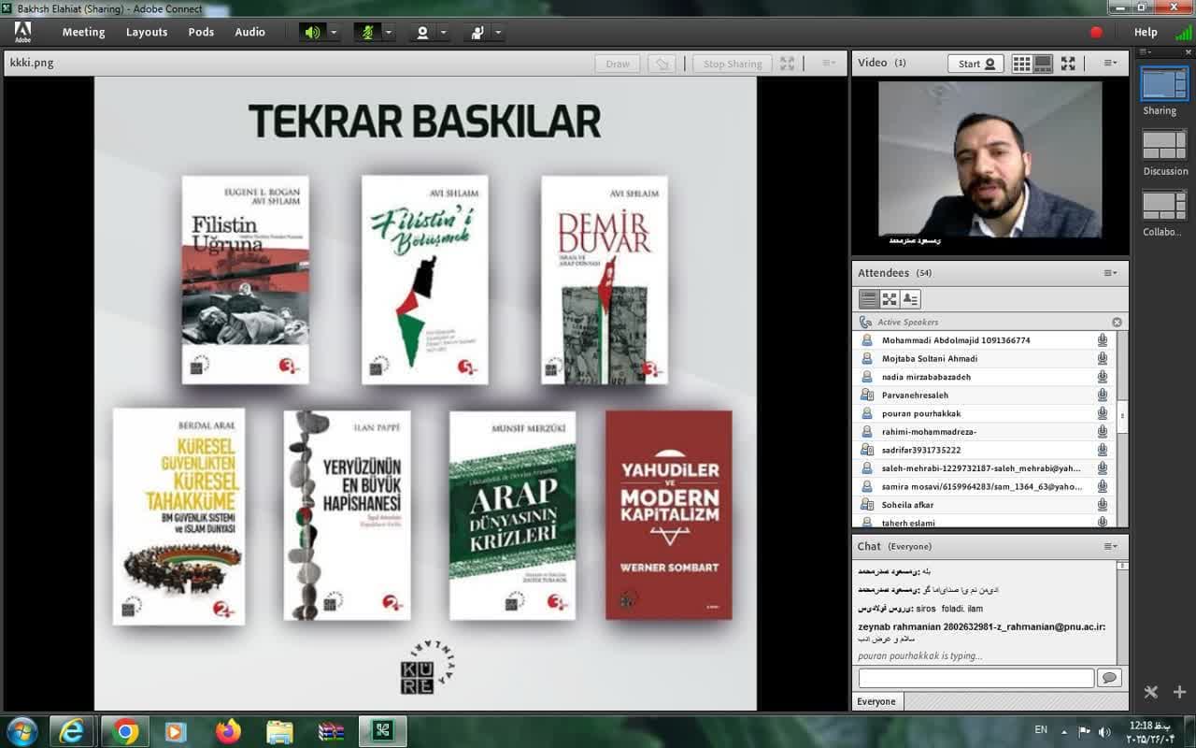This screenshot has width=1196, height=748.
Task: Click the Stop Sharing button
Action: tap(733, 64)
